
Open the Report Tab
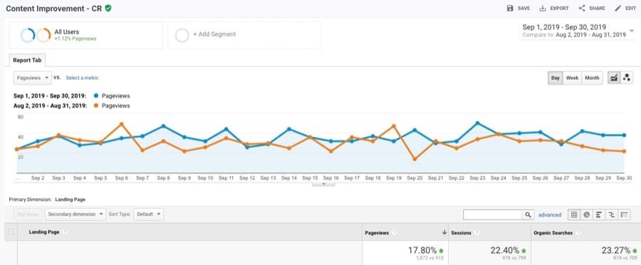(27, 60)
